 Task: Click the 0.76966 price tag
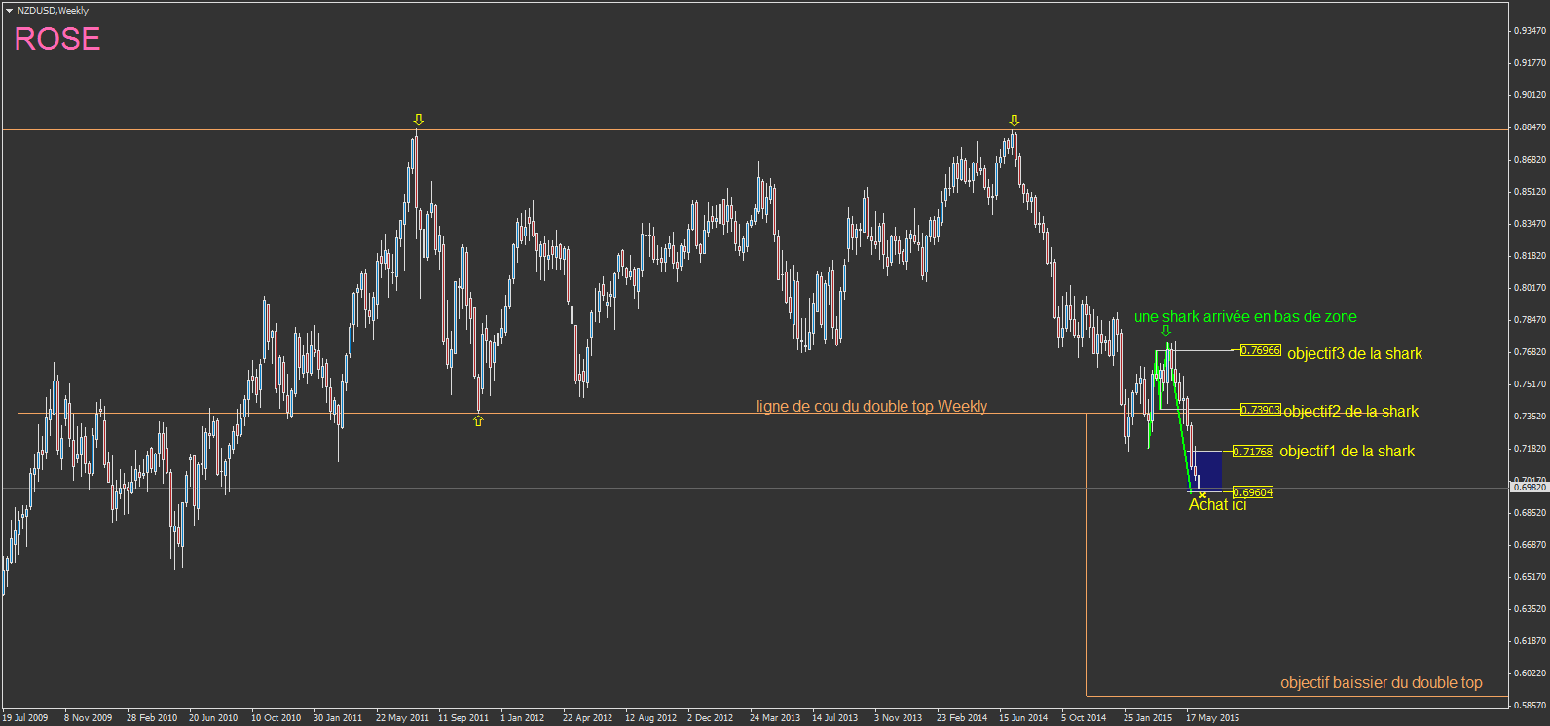[x=1260, y=350]
